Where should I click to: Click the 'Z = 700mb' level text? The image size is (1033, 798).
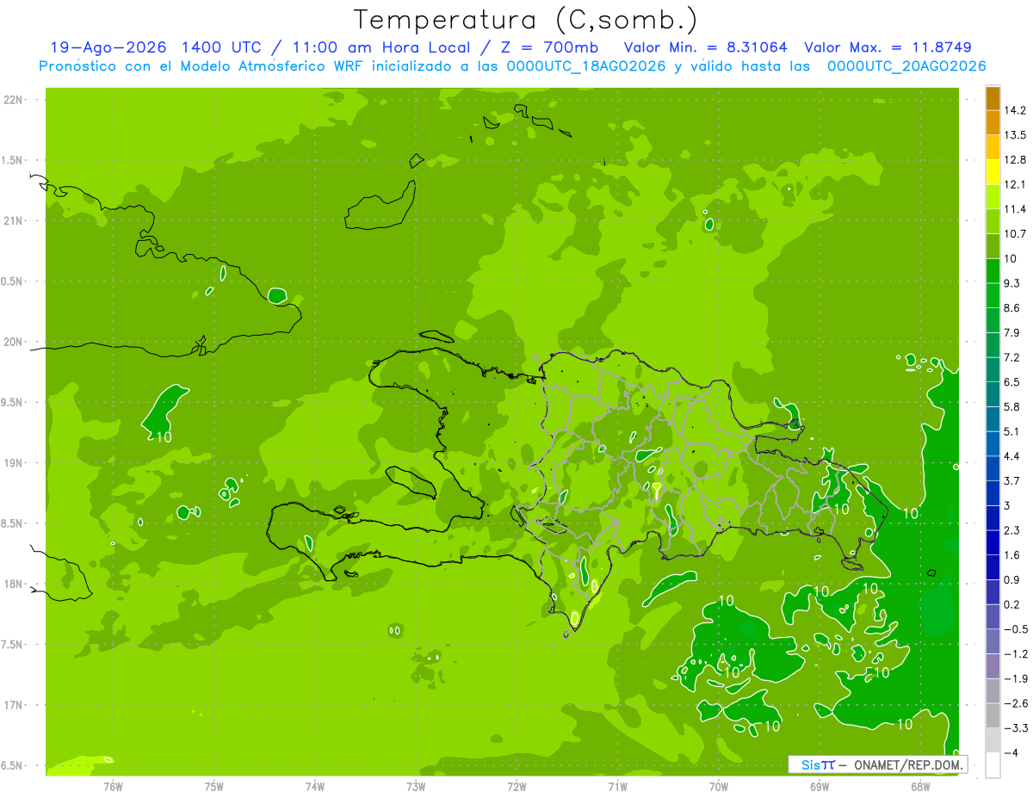(x=550, y=47)
